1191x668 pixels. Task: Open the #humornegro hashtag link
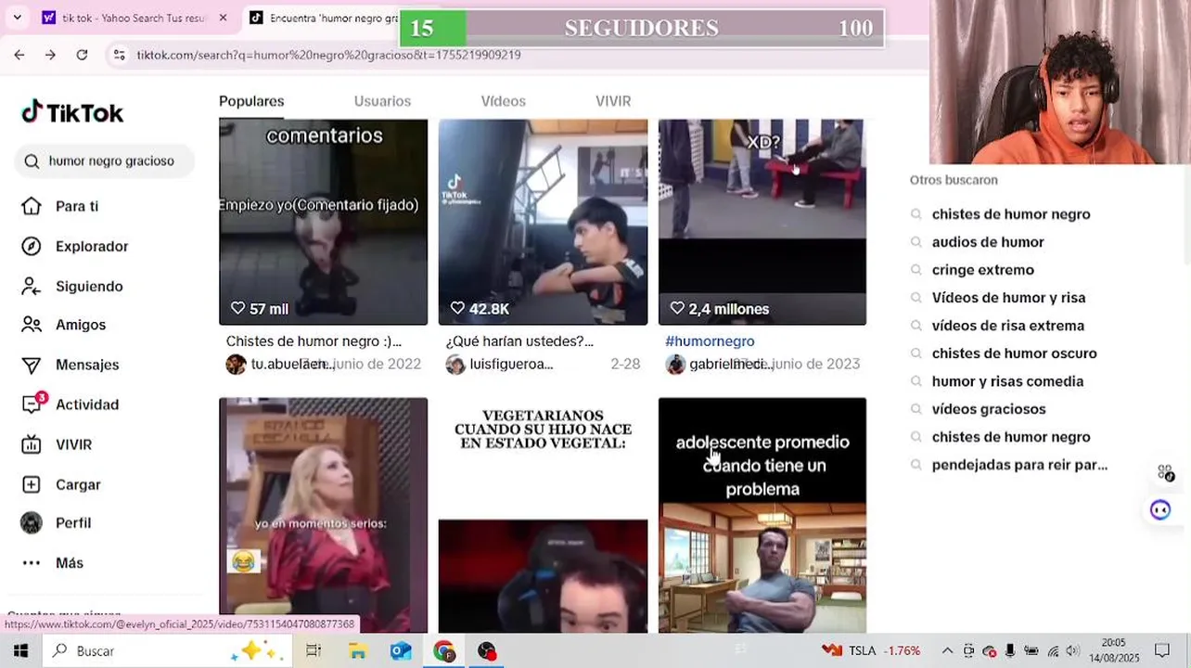tap(710, 341)
